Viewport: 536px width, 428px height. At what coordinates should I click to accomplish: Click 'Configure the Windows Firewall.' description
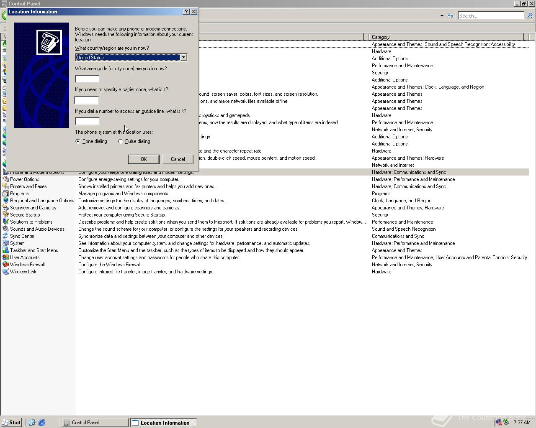click(x=110, y=265)
